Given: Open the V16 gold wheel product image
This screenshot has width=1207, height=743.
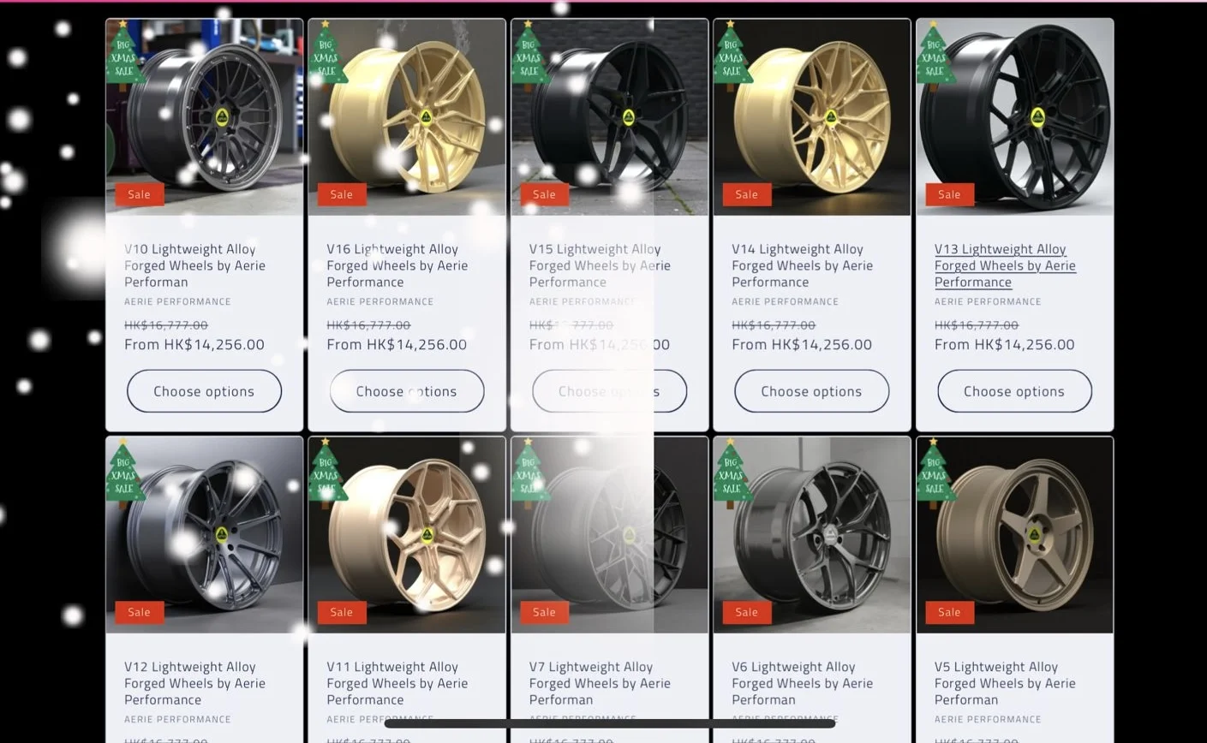Looking at the screenshot, I should click(407, 116).
